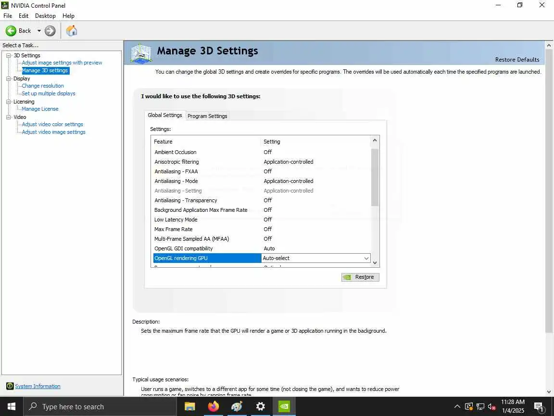The width and height of the screenshot is (554, 416).
Task: Collapse the Video tree node
Action: tap(9, 117)
